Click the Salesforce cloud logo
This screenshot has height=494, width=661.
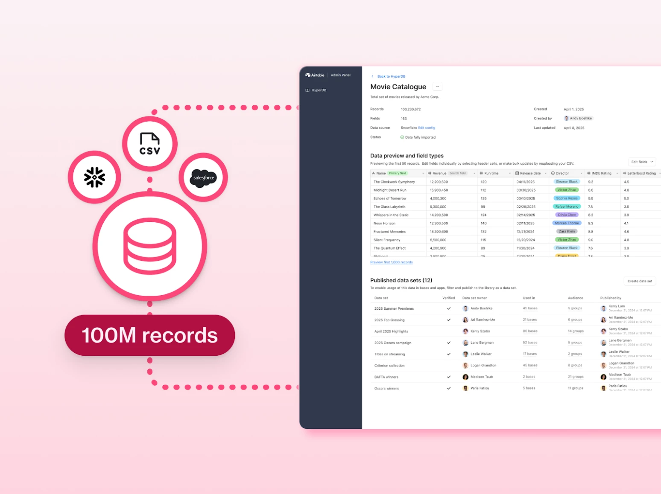[204, 177]
